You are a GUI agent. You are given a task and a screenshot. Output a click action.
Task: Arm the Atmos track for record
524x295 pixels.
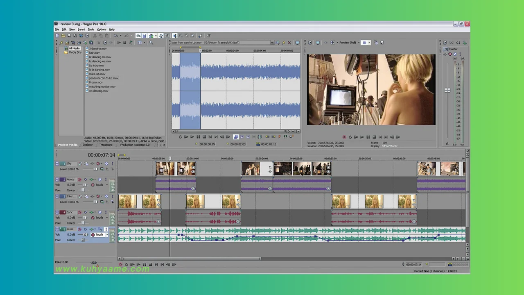point(80,179)
